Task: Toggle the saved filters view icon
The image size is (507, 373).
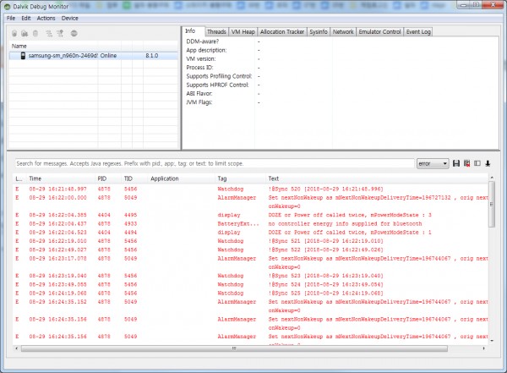Action: [477, 163]
